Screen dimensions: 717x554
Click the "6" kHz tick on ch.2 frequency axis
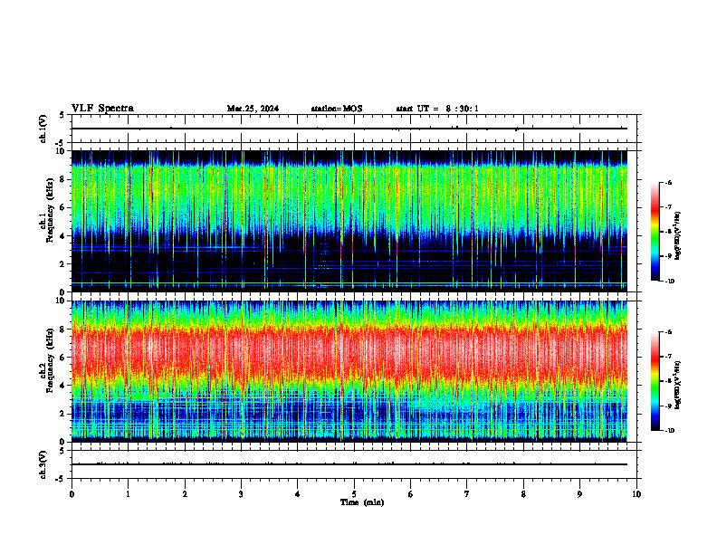click(x=63, y=358)
